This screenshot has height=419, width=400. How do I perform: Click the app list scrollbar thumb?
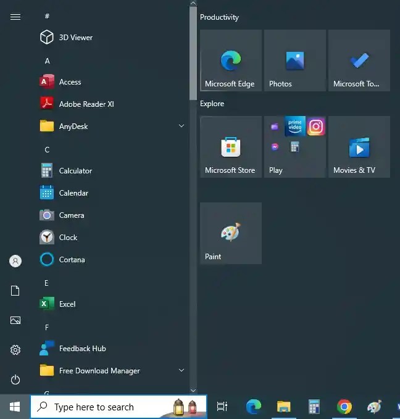(193, 54)
